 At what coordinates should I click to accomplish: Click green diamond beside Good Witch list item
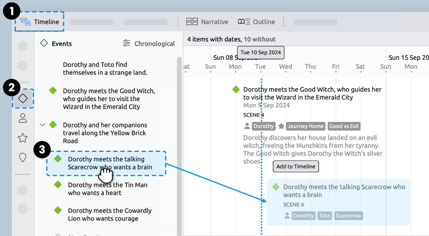pos(53,90)
